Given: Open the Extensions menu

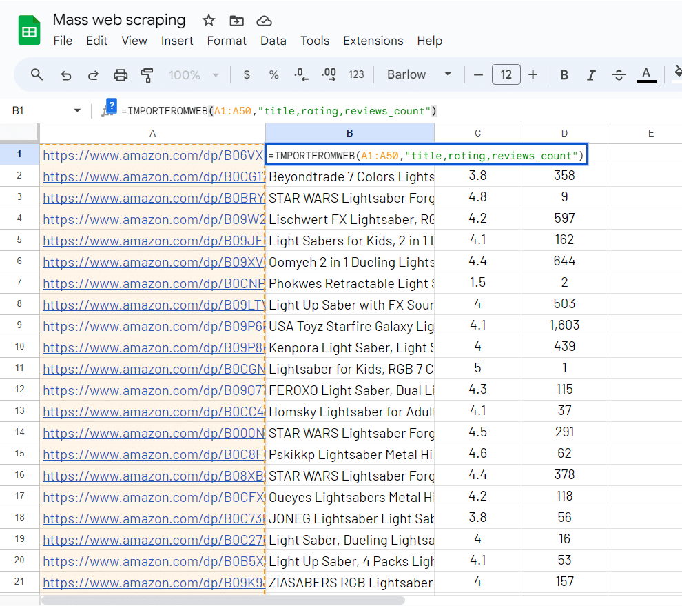Looking at the screenshot, I should [373, 41].
